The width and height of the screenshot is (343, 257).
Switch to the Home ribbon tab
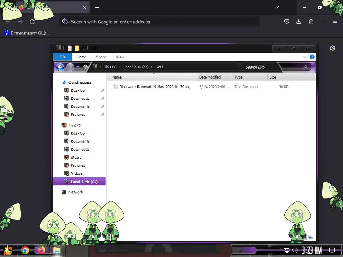(x=81, y=57)
